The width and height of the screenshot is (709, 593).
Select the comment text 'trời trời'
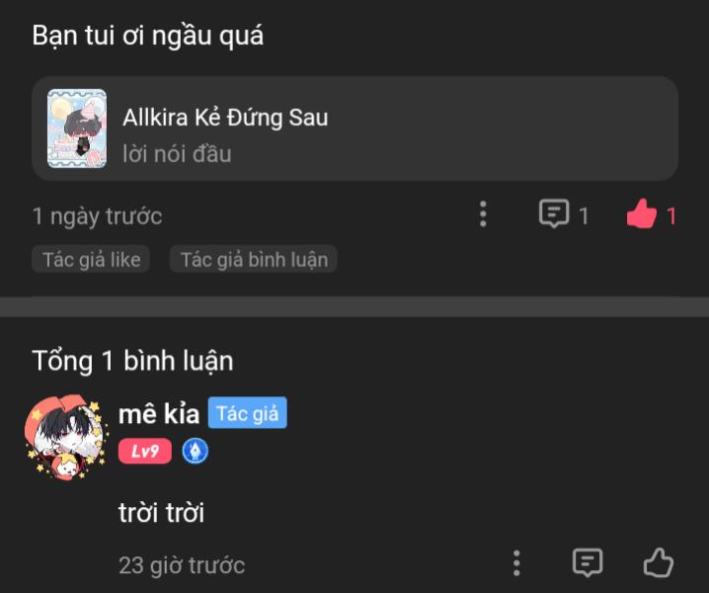pyautogui.click(x=161, y=513)
